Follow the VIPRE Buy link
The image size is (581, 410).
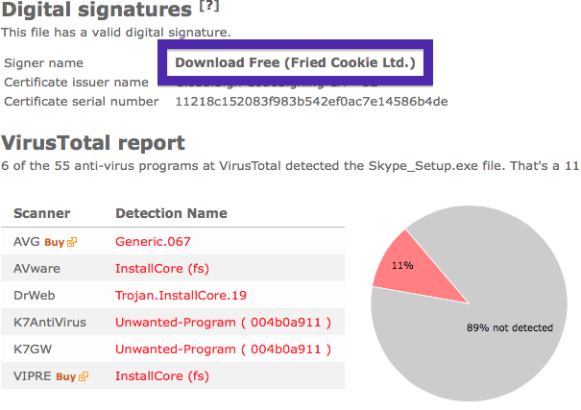[x=66, y=377]
